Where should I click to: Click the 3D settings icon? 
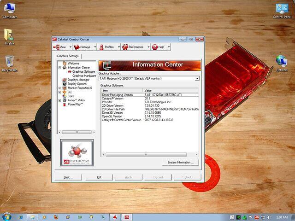(65, 92)
